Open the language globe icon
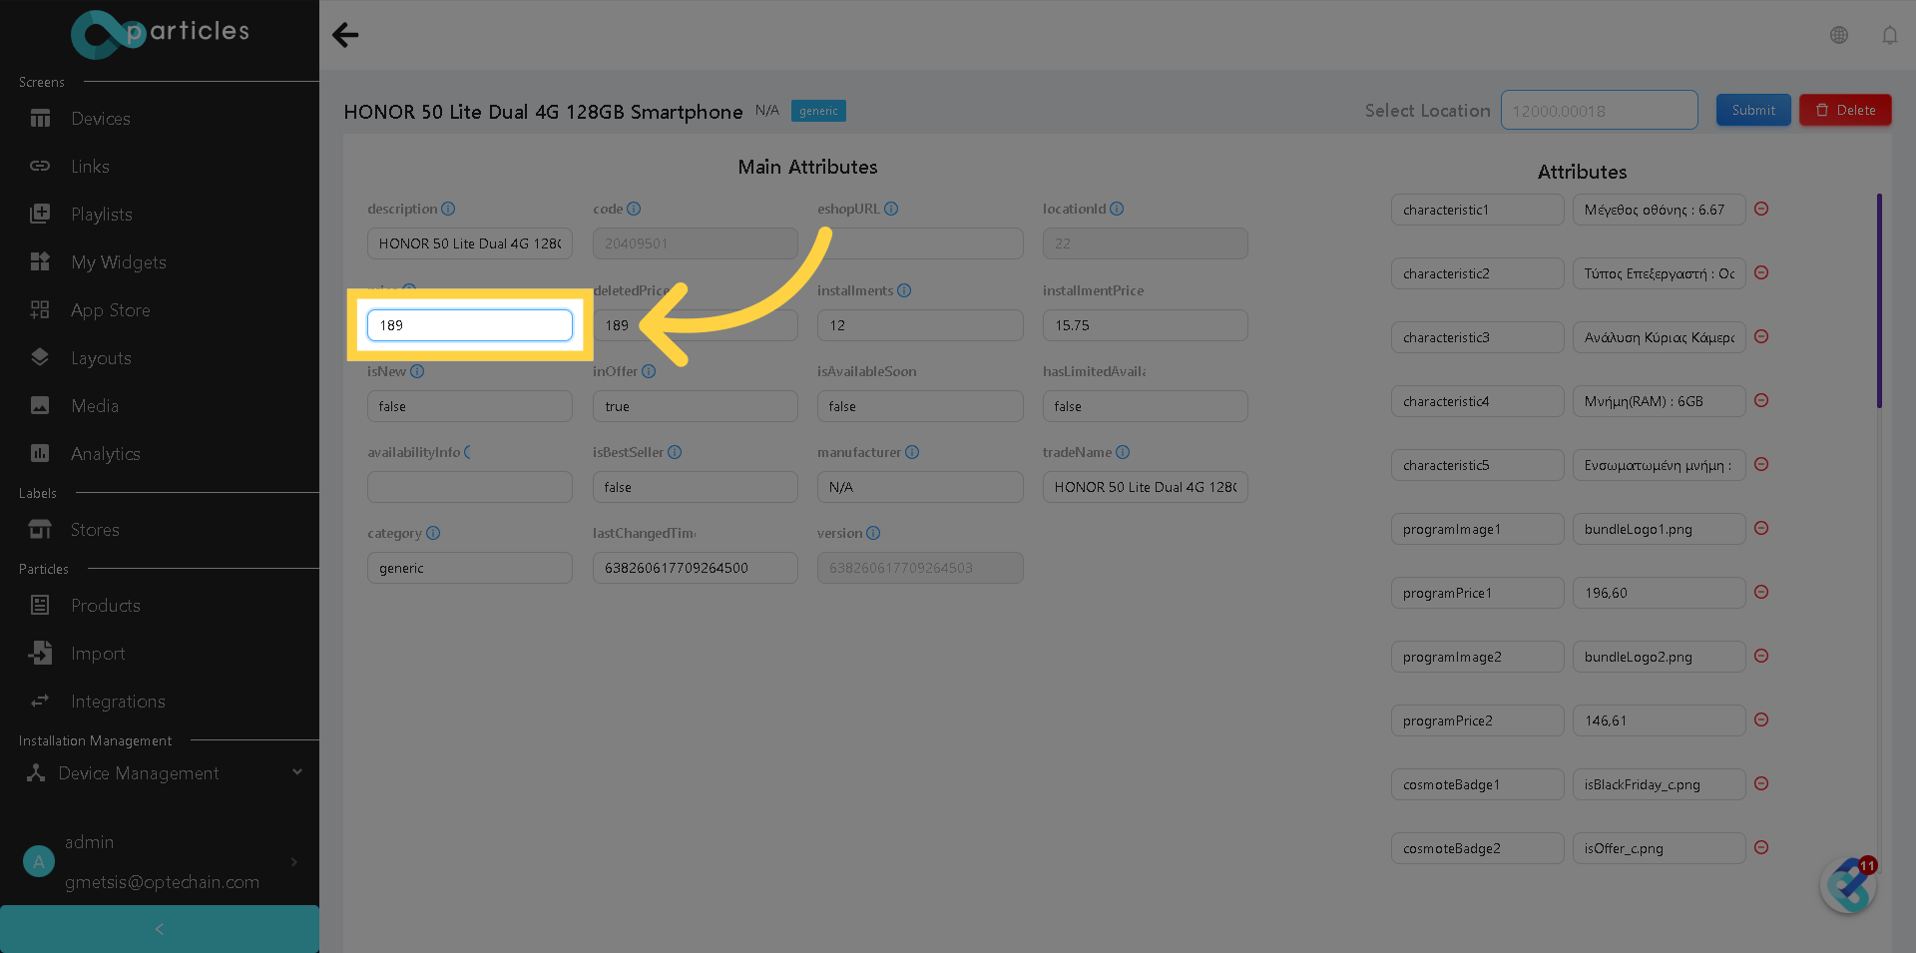Image resolution: width=1916 pixels, height=953 pixels. 1839,35
